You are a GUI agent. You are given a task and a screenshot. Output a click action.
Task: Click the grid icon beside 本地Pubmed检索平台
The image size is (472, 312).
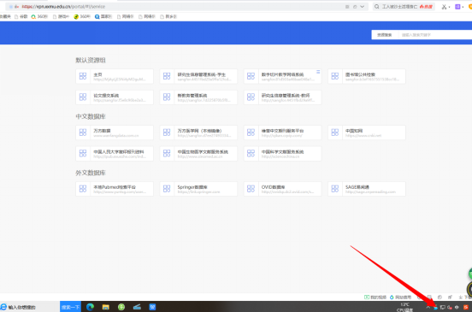point(83,189)
